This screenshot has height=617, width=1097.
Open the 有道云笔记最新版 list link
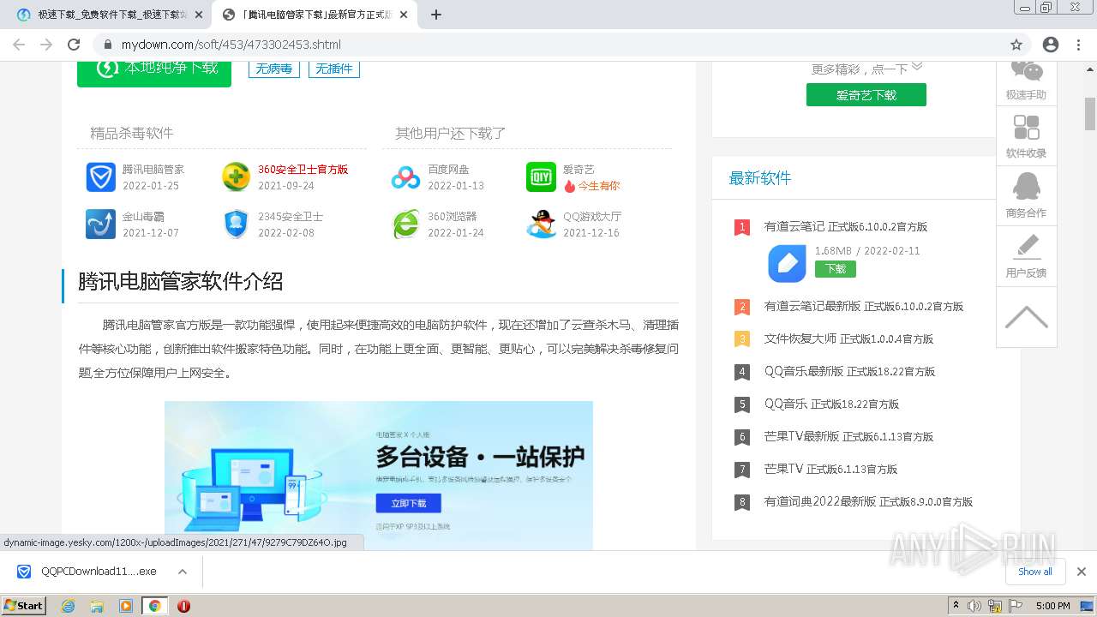[x=864, y=306]
